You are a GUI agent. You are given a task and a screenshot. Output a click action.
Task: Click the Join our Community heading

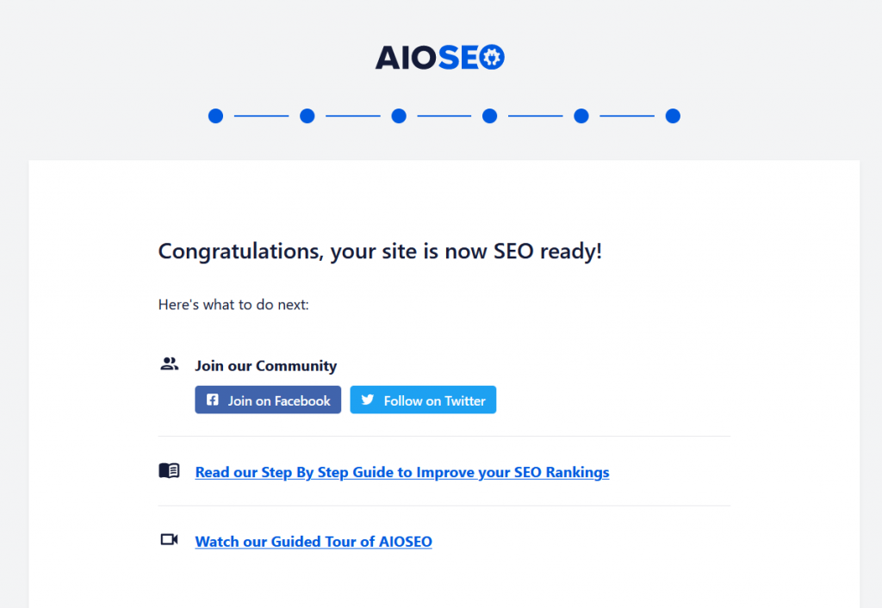pyautogui.click(x=265, y=366)
